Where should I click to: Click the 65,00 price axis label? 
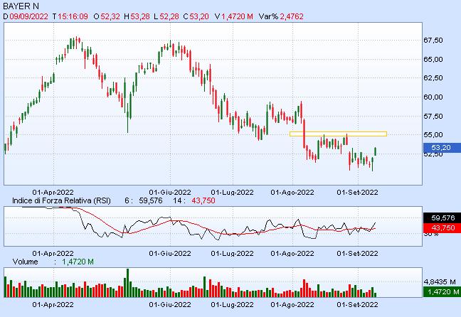(433, 59)
